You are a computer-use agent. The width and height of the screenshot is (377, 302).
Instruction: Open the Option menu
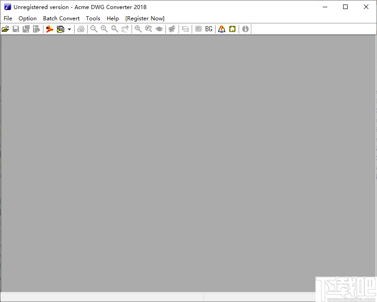(x=28, y=18)
